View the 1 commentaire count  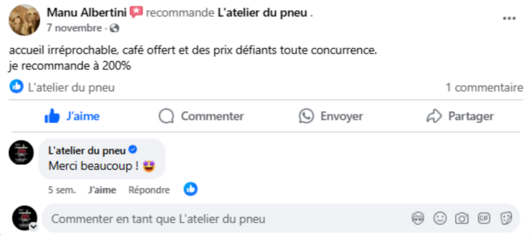pos(484,87)
